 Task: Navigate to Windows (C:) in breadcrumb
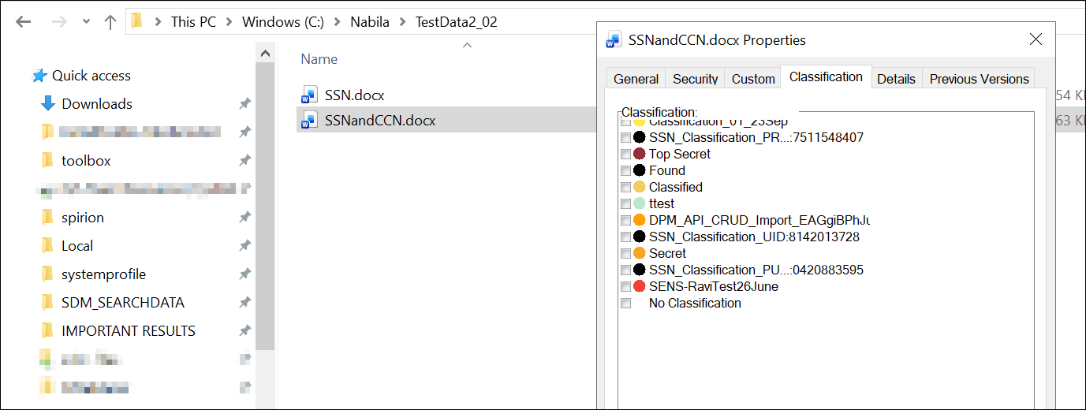(x=282, y=22)
